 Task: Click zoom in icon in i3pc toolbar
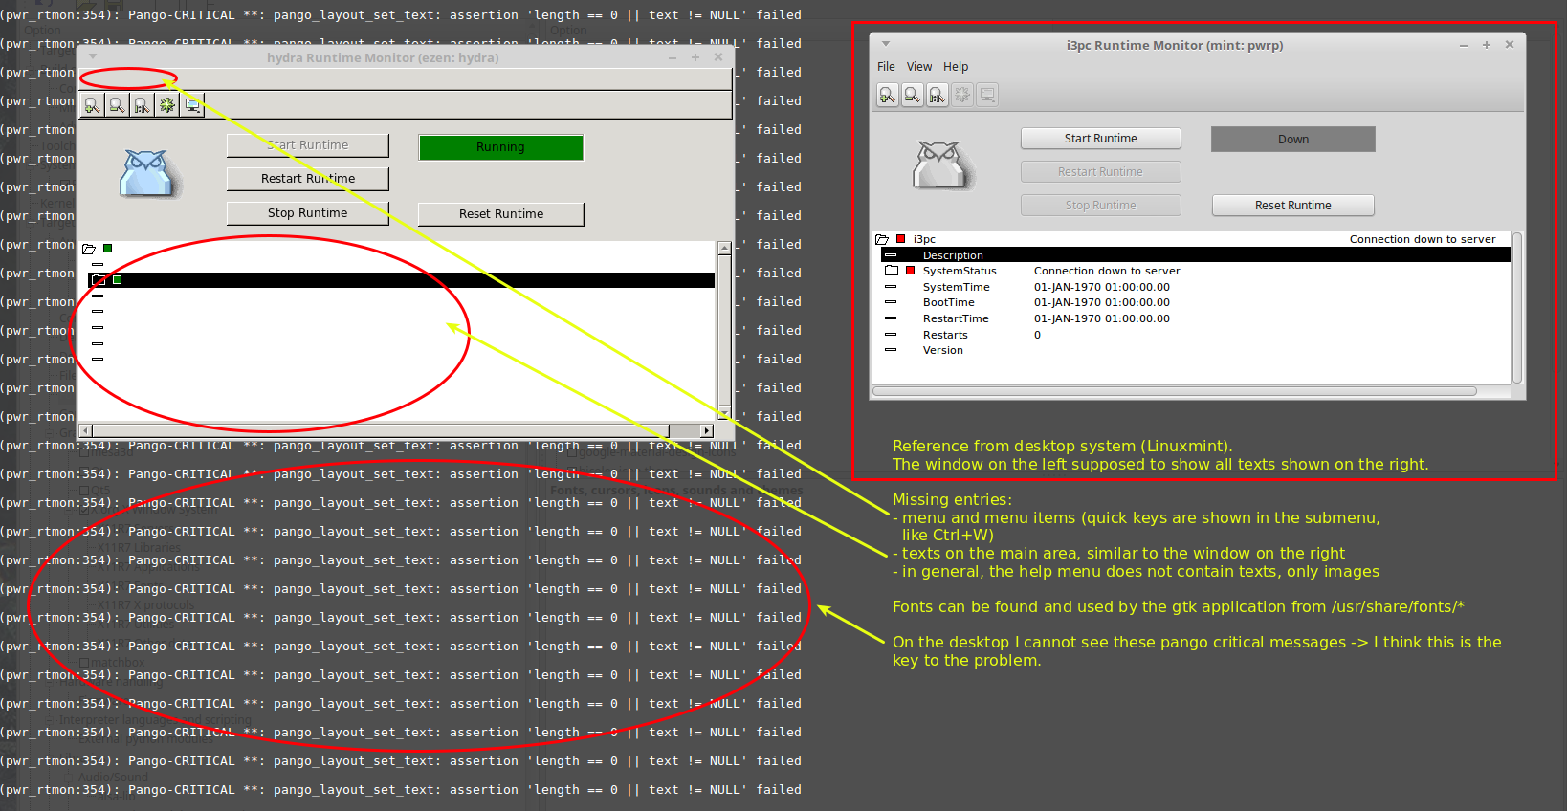point(888,95)
